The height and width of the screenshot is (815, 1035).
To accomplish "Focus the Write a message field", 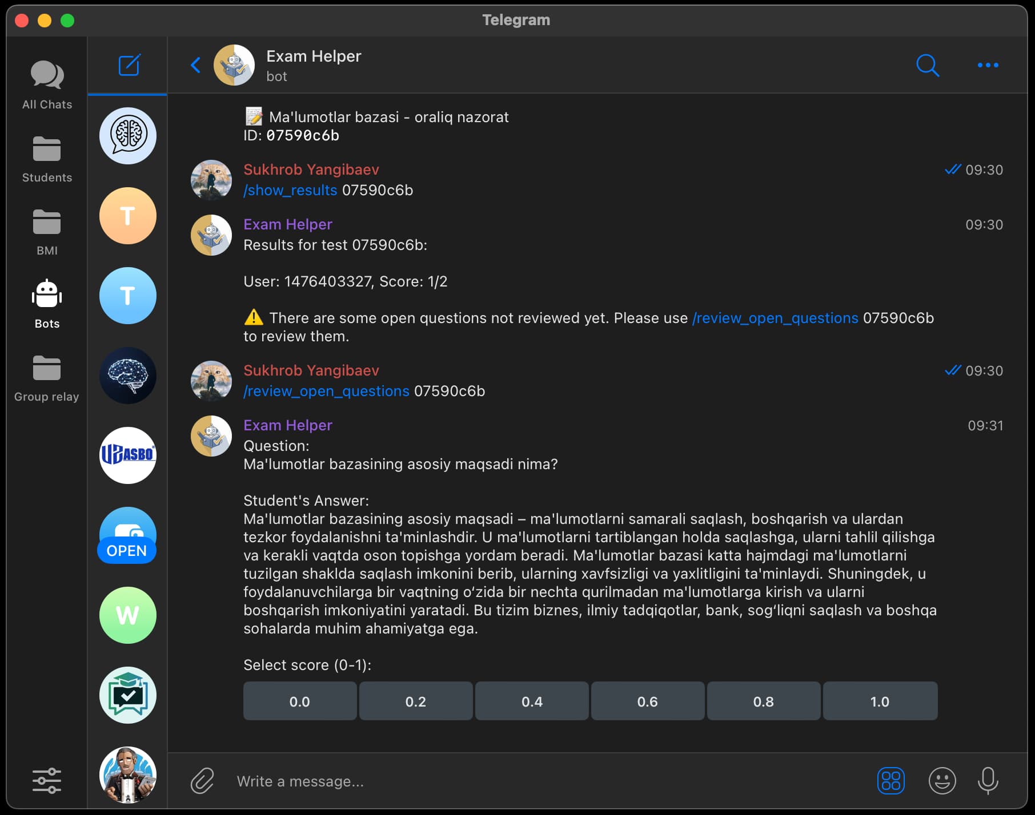I will [x=548, y=781].
